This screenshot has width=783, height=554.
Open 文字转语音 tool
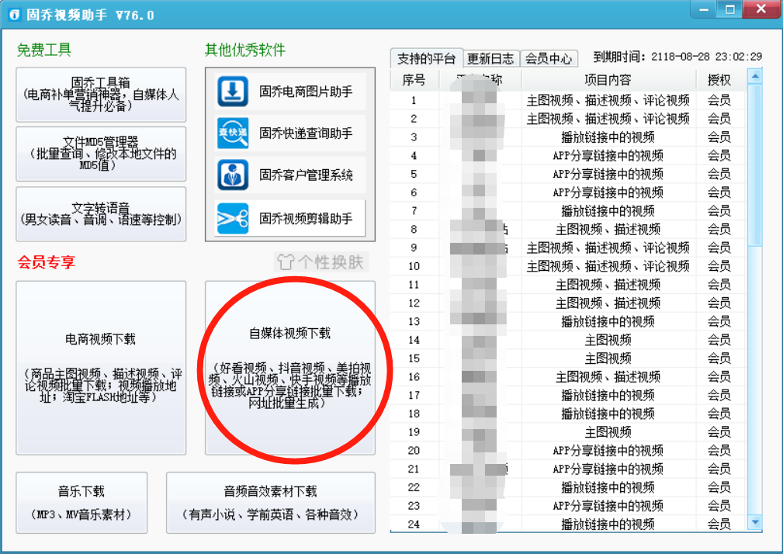[101, 214]
